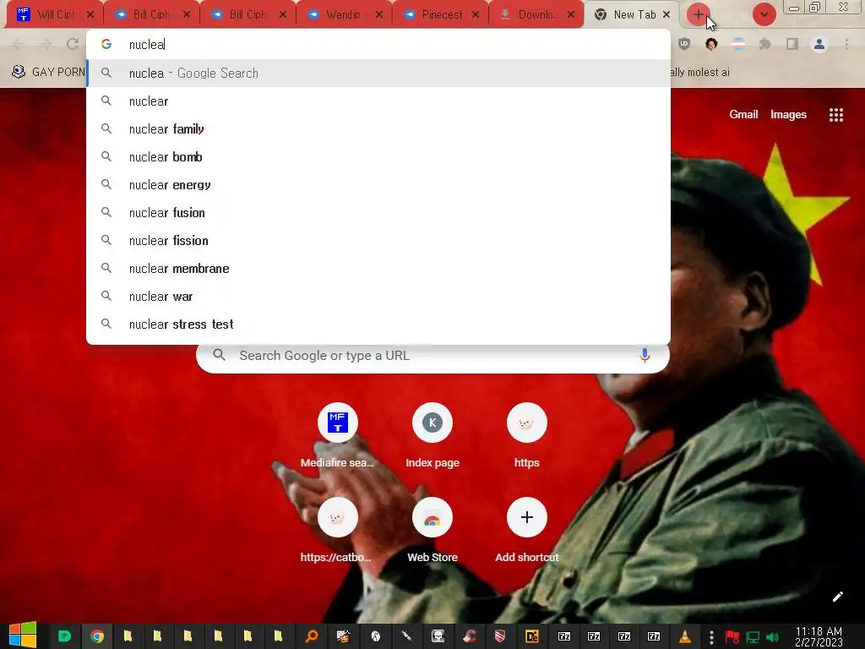The image size is (865, 649).
Task: Open Google Images link
Action: [788, 114]
